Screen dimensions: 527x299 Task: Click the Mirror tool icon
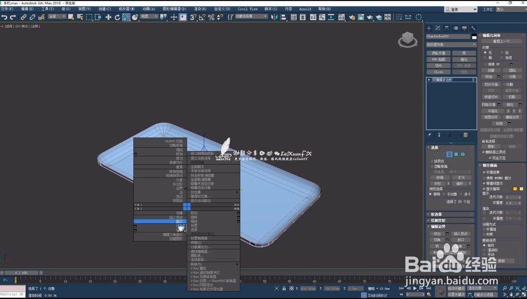[274, 17]
